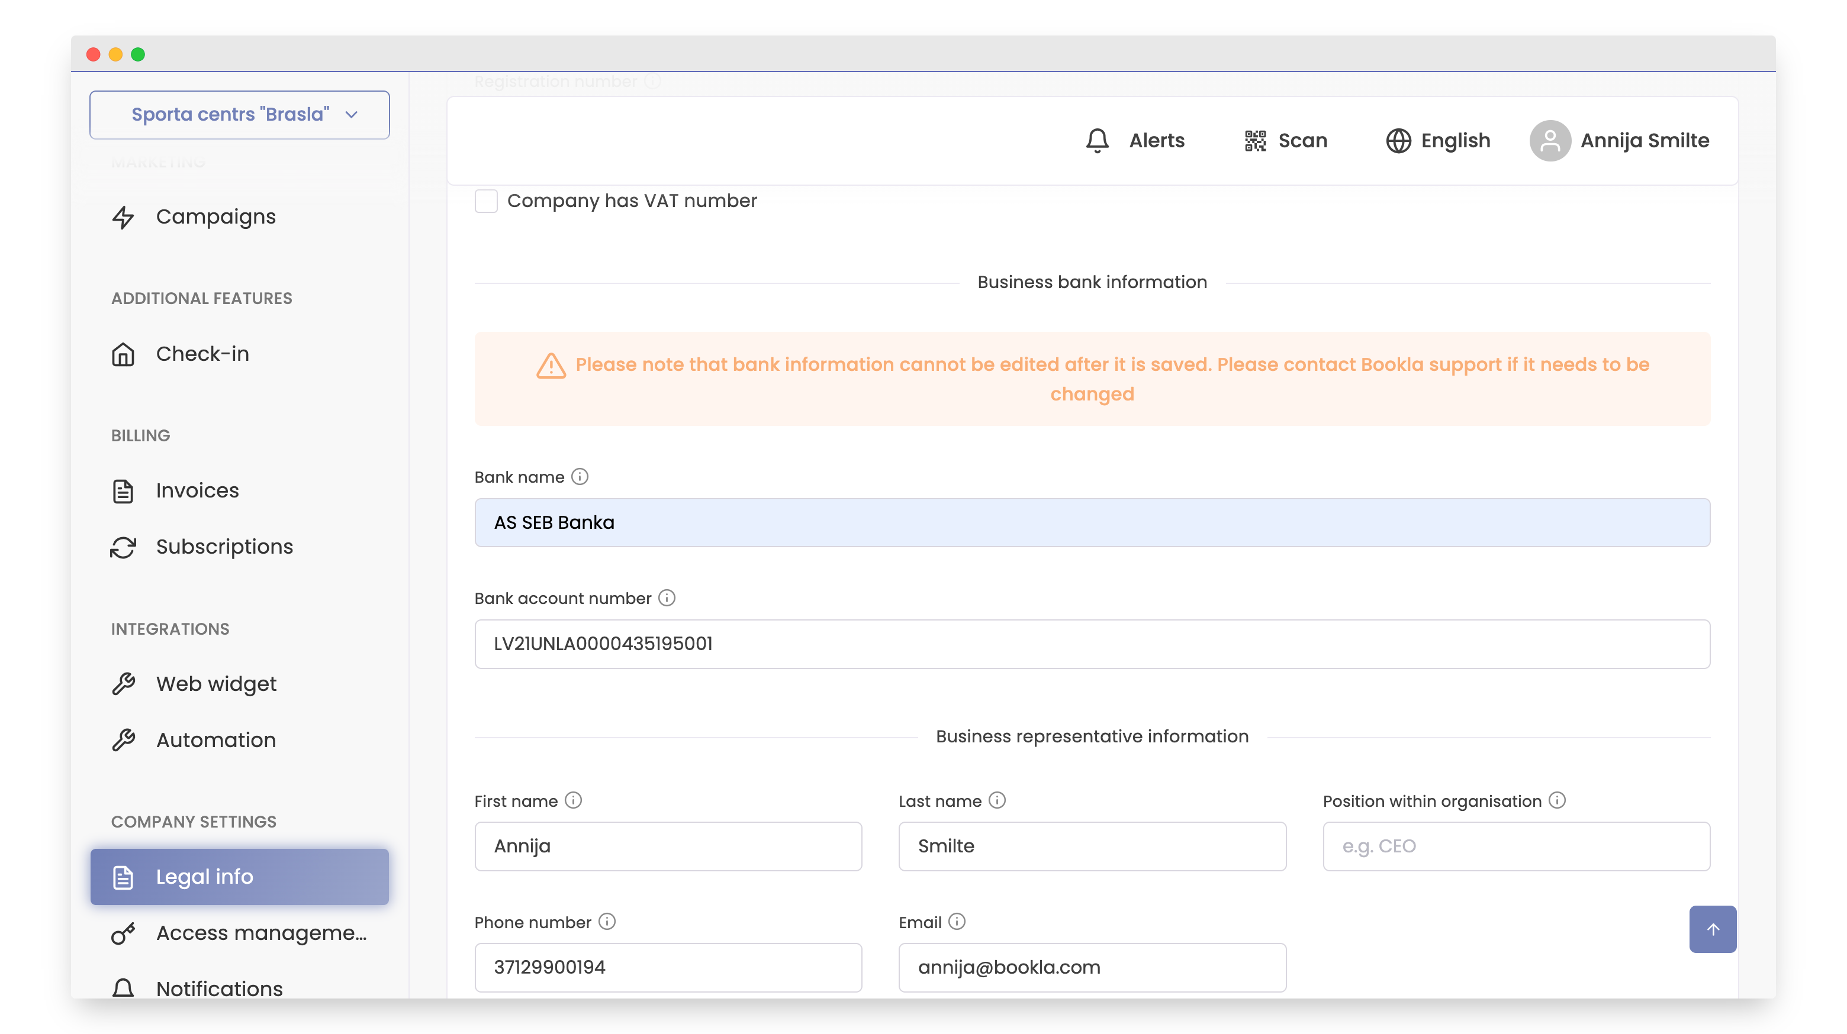The width and height of the screenshot is (1847, 1034).
Task: Click the Email field info icon
Action: tap(957, 922)
